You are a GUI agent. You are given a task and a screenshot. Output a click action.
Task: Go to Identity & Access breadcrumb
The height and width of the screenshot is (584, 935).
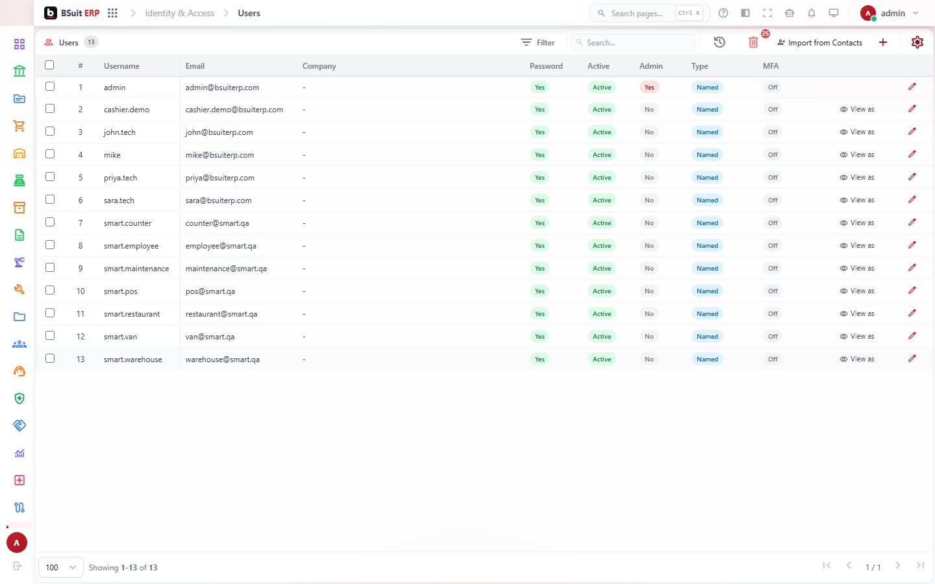pyautogui.click(x=179, y=13)
